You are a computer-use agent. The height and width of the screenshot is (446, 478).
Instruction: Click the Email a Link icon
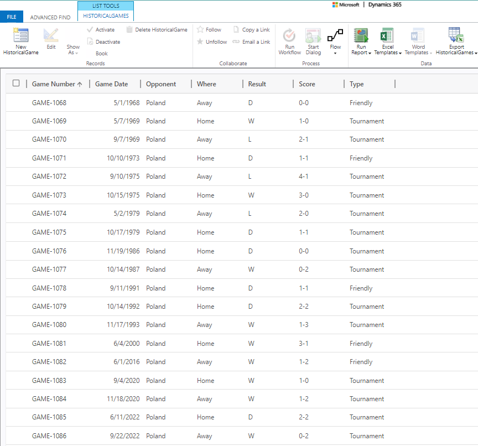point(236,42)
